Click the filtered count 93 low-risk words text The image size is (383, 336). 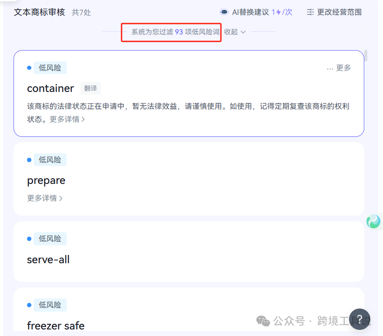click(x=176, y=32)
